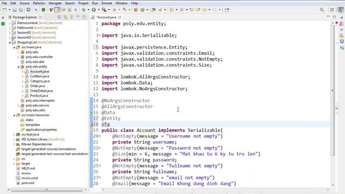The width and height of the screenshot is (345, 194).
Task: Select Category.java in Package Explorer
Action: pos(40,81)
